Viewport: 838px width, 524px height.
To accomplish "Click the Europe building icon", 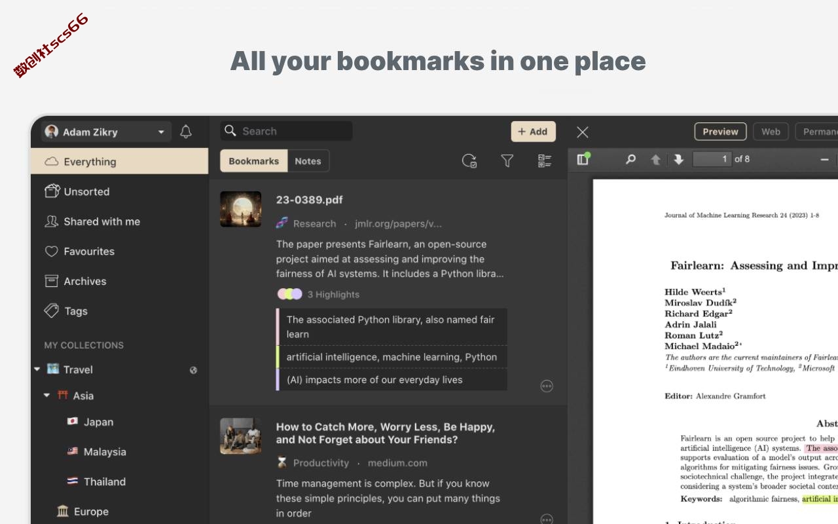I will [63, 511].
